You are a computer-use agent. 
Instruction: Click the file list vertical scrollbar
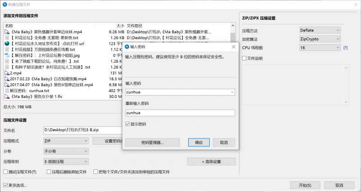(x=233, y=59)
